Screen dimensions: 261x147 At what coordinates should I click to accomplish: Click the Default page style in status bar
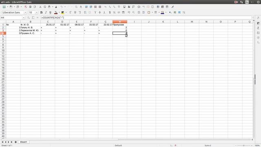coord(118,145)
